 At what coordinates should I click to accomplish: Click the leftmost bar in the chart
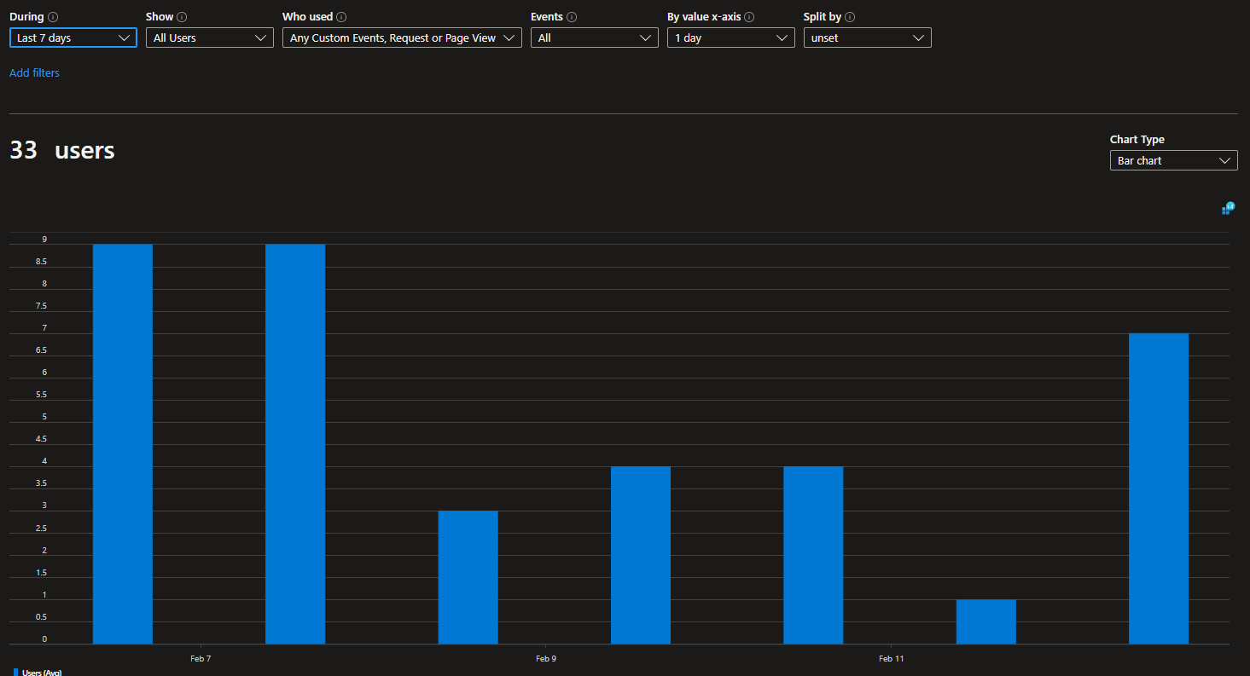click(x=123, y=443)
